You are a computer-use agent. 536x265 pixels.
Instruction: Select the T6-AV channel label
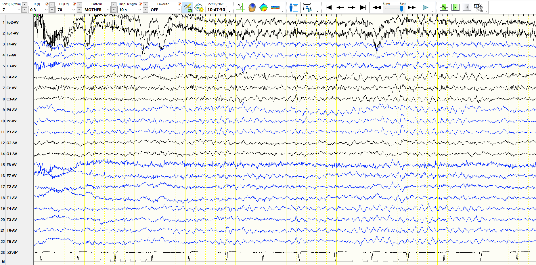(12, 230)
